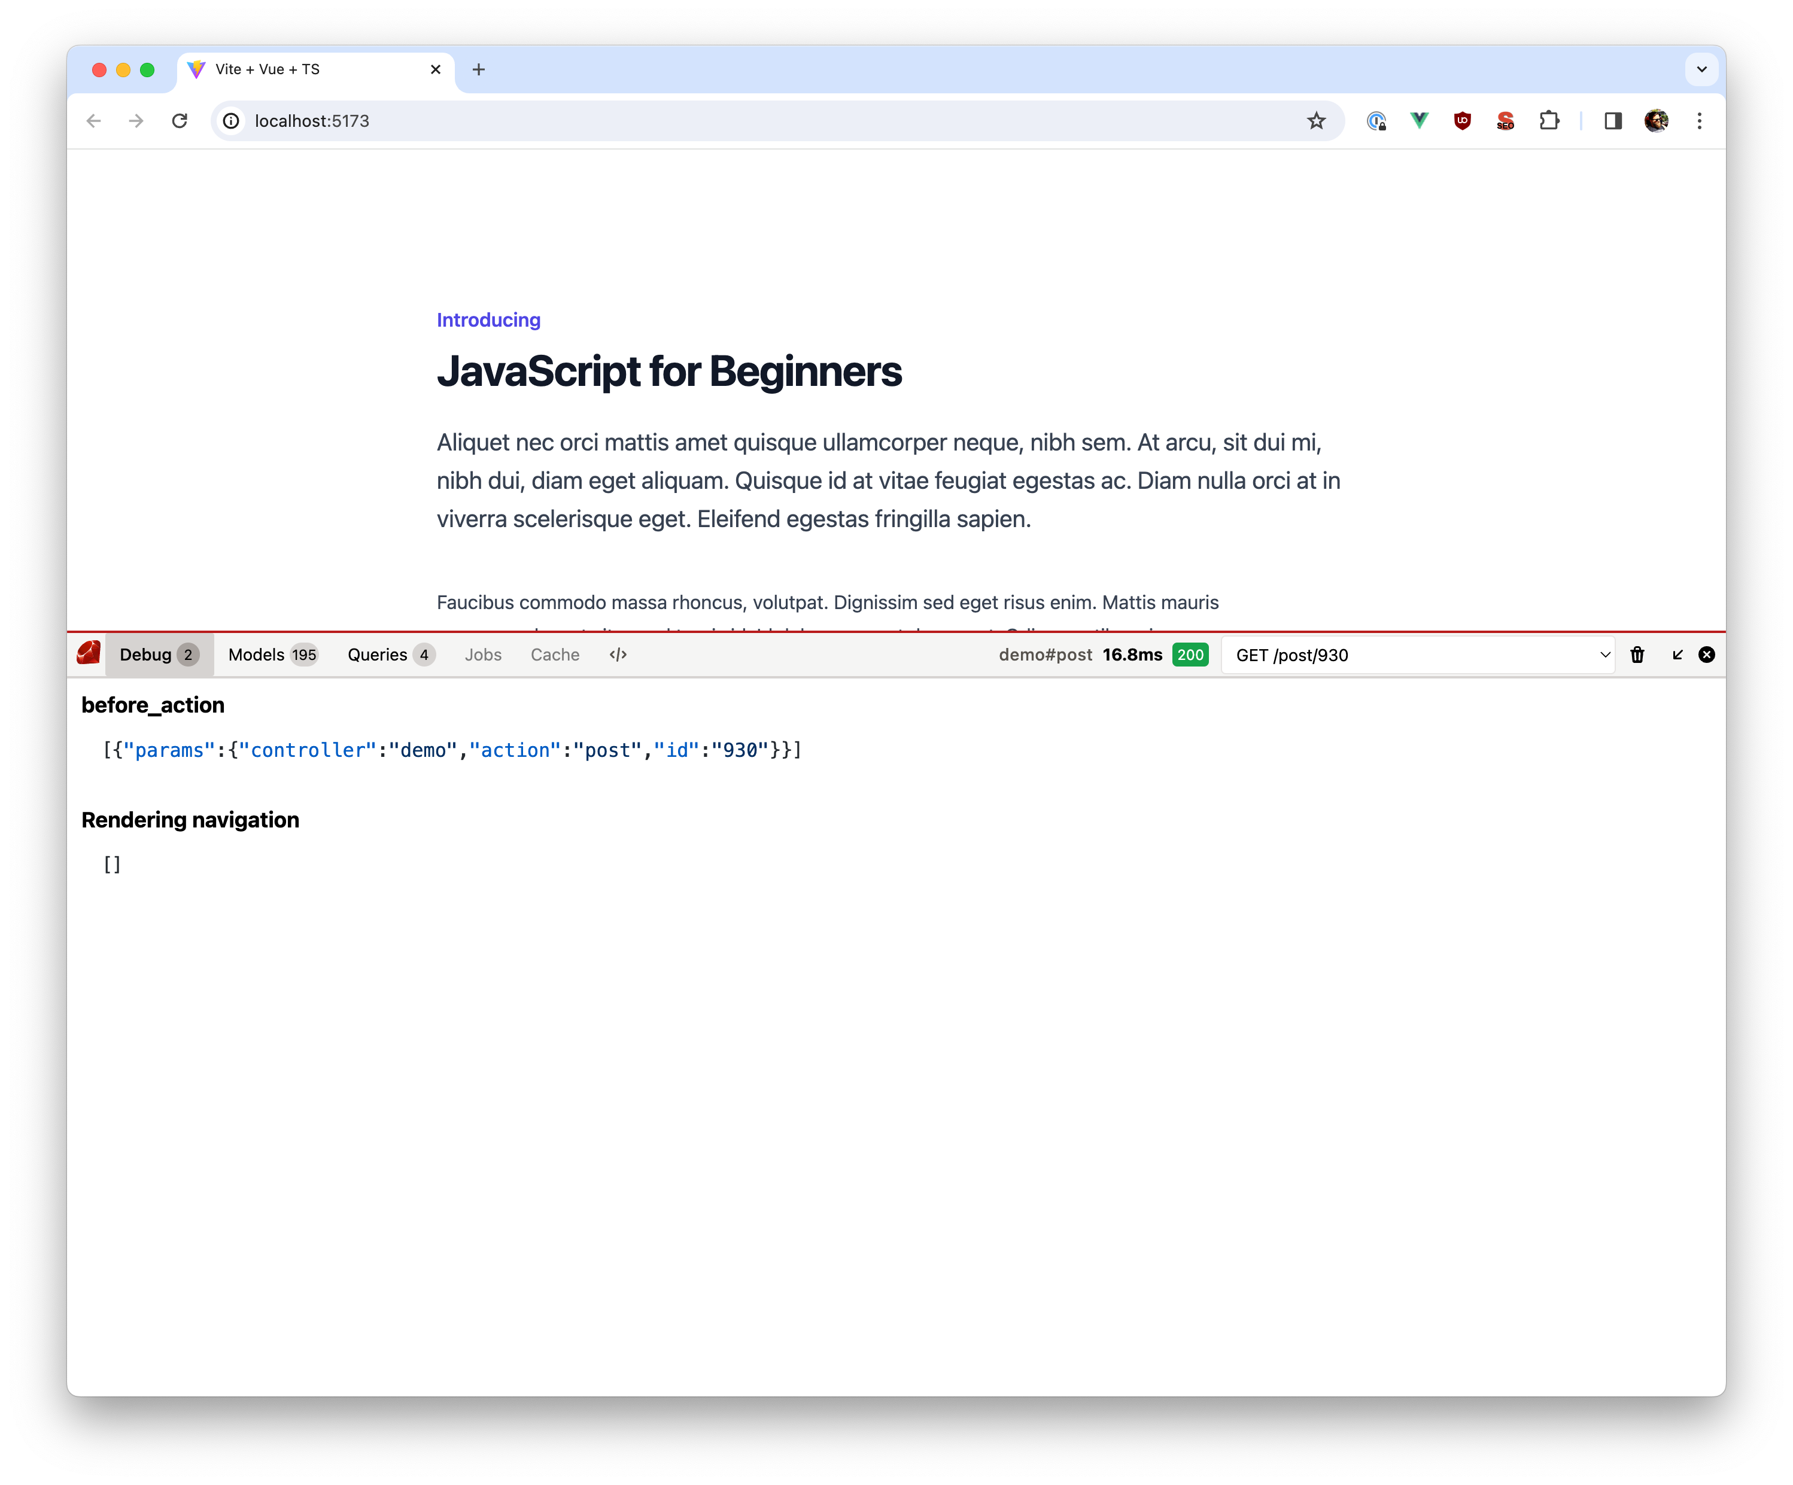Click the green 200 status badge

[1190, 655]
